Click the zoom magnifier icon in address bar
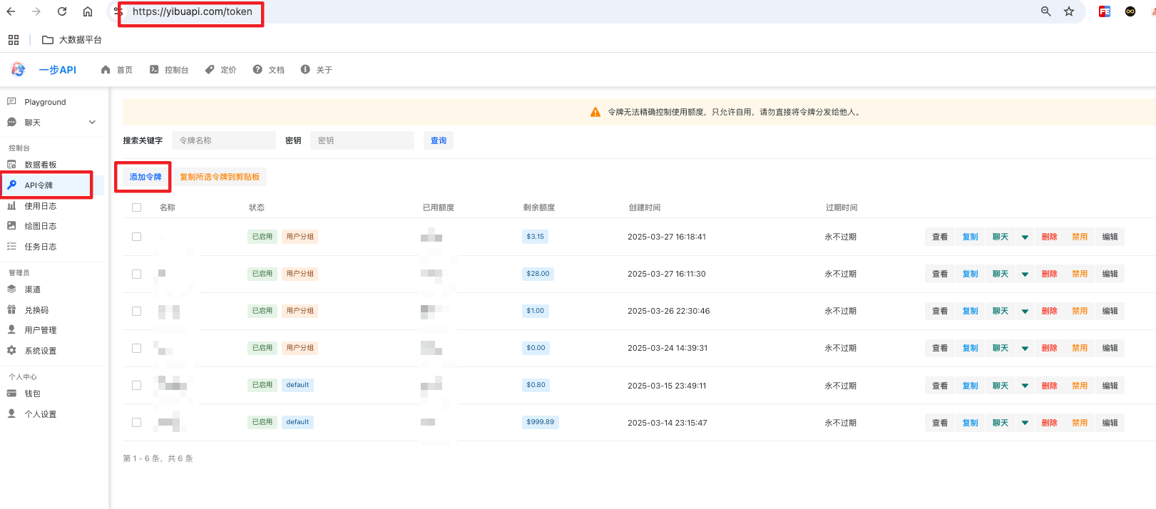This screenshot has height=509, width=1156. tap(1046, 11)
